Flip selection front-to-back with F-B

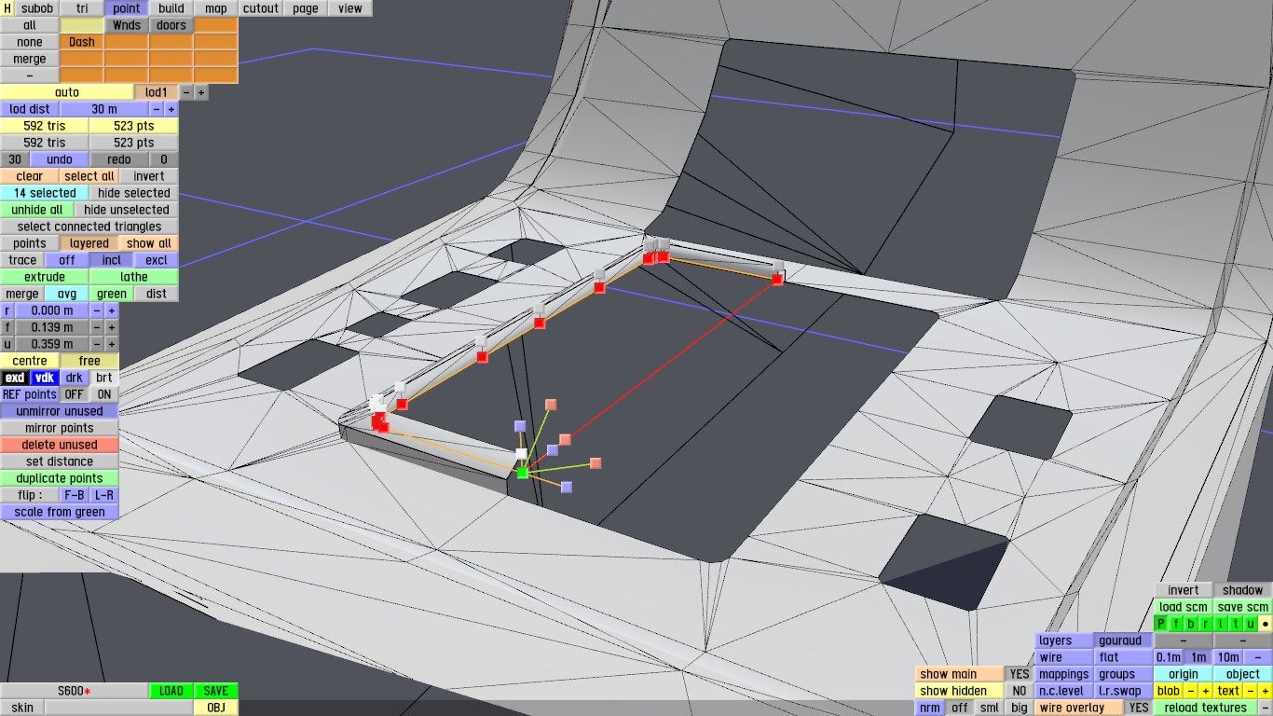[75, 495]
